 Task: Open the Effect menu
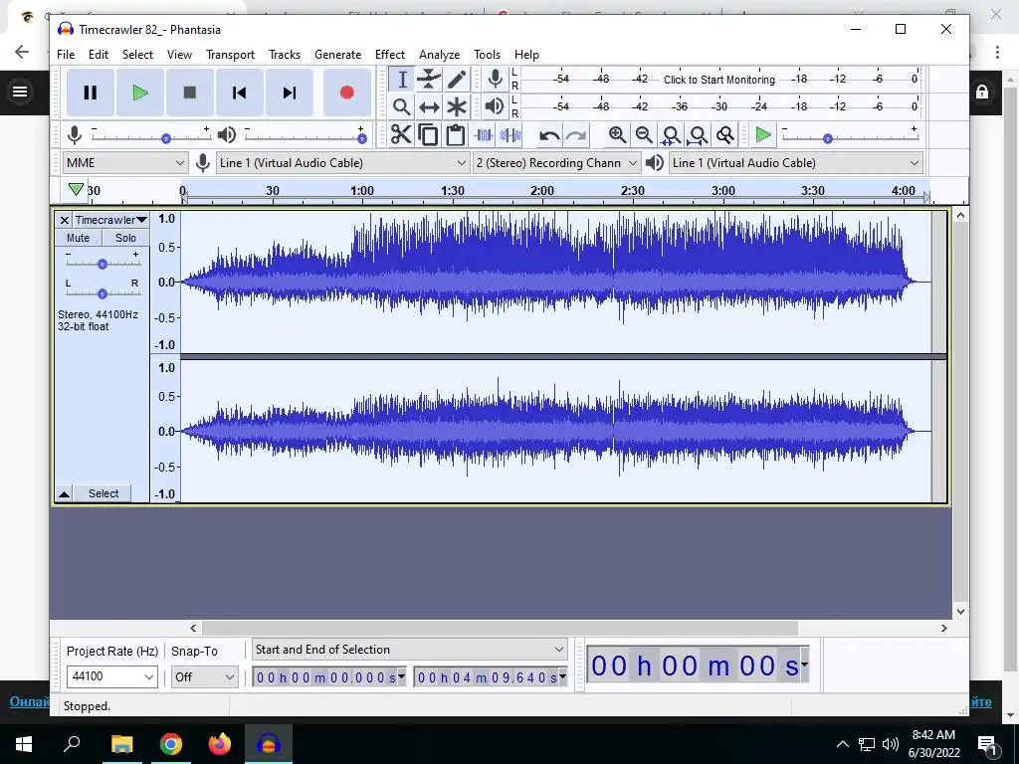point(389,55)
